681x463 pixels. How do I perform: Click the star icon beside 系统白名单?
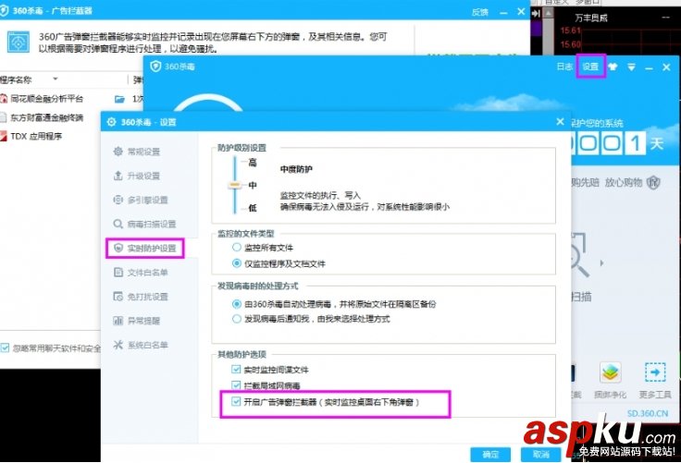pyautogui.click(x=118, y=345)
